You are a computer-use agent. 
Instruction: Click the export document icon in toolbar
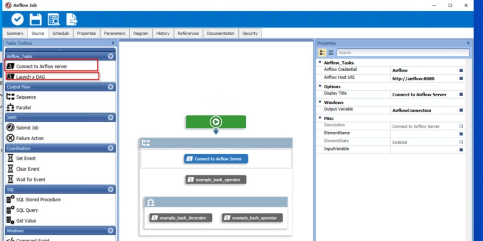tap(72, 19)
